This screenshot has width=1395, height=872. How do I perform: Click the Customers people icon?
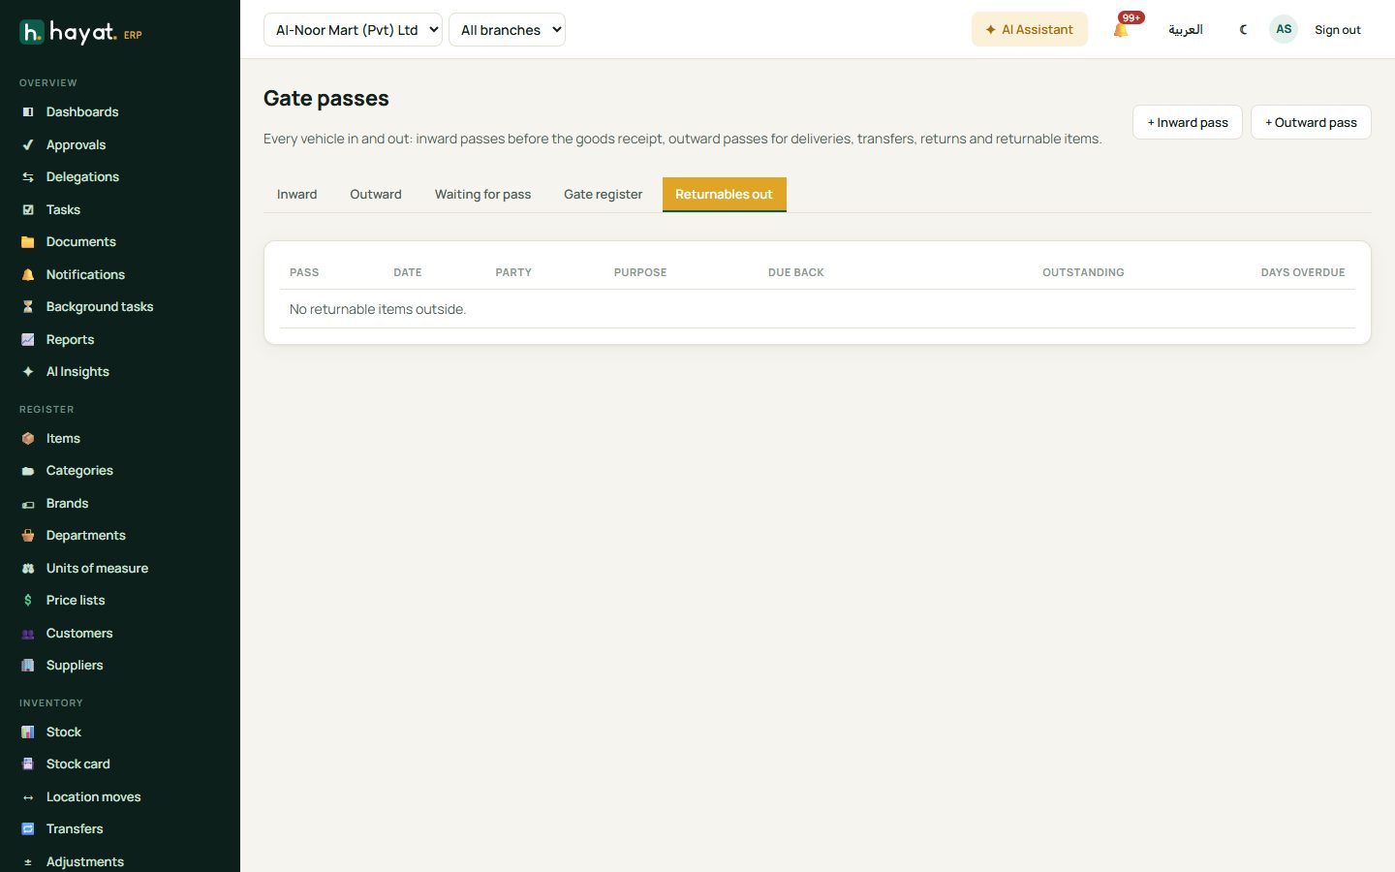pos(28,634)
